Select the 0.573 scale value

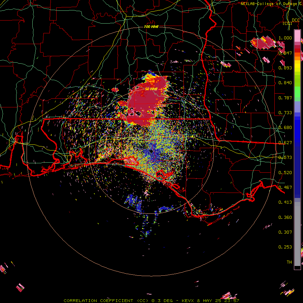[285, 158]
